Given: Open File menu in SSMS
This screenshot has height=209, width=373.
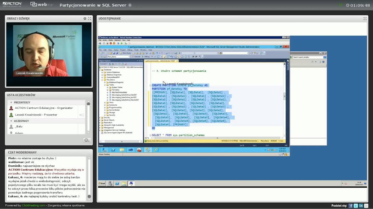Looking at the screenshot, I should (x=101, y=50).
